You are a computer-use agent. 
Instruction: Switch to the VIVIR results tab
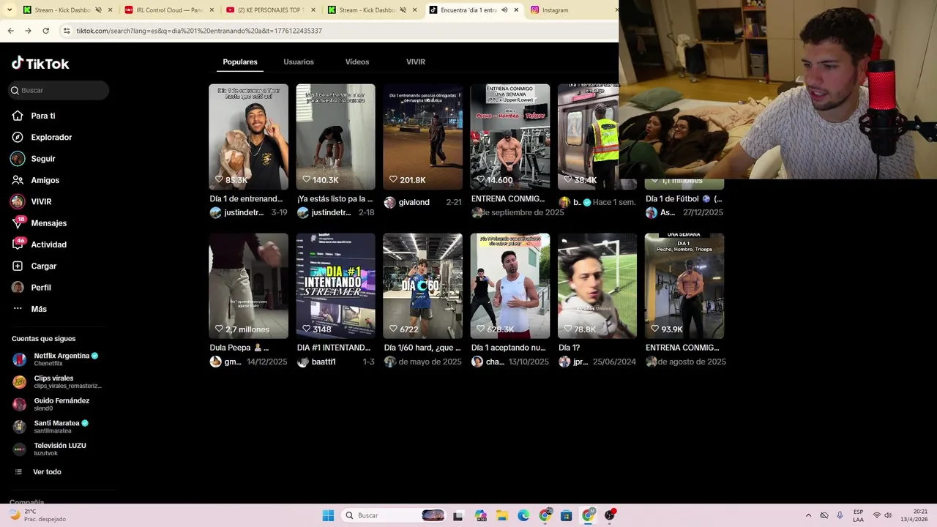click(x=416, y=62)
